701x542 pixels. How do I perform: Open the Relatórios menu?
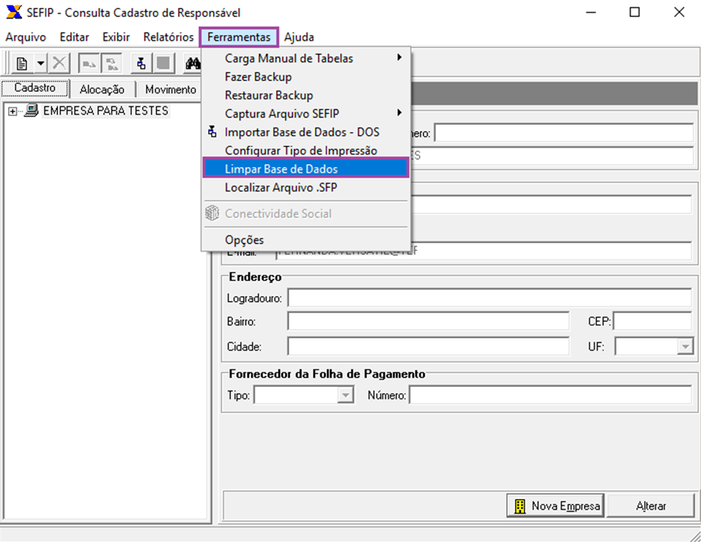pos(168,37)
